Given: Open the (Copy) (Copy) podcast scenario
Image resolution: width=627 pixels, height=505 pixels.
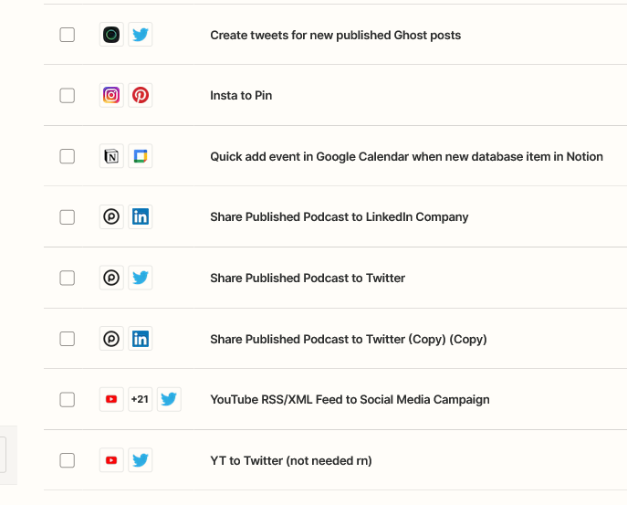Looking at the screenshot, I should tap(348, 339).
